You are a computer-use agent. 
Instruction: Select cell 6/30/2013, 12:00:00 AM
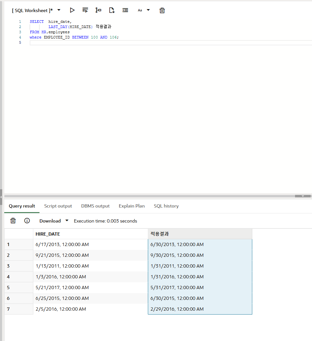(x=200, y=244)
